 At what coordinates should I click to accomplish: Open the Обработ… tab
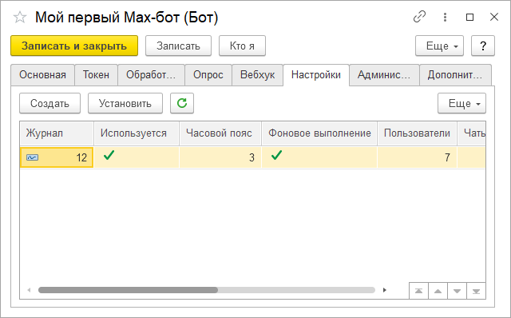tap(151, 75)
